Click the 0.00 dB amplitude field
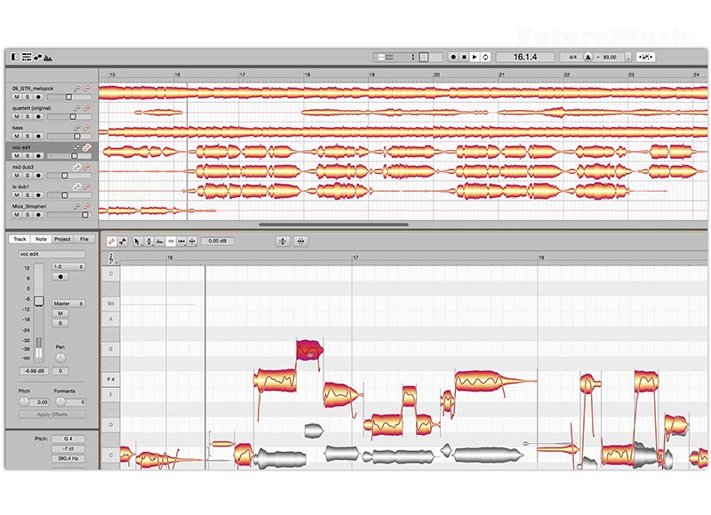Screen dimensions: 711x515 tap(217, 241)
